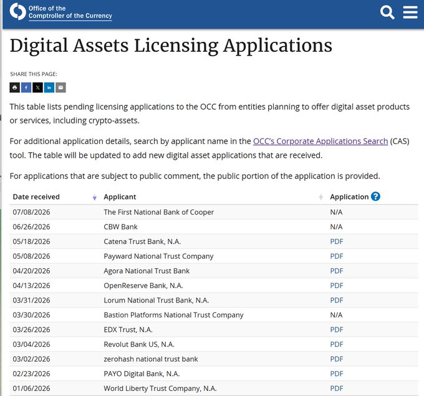
Task: Print this page via printer icon
Action: [x=14, y=87]
